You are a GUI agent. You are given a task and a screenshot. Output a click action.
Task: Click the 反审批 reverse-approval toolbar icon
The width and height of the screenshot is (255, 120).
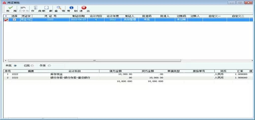[x=23, y=8]
